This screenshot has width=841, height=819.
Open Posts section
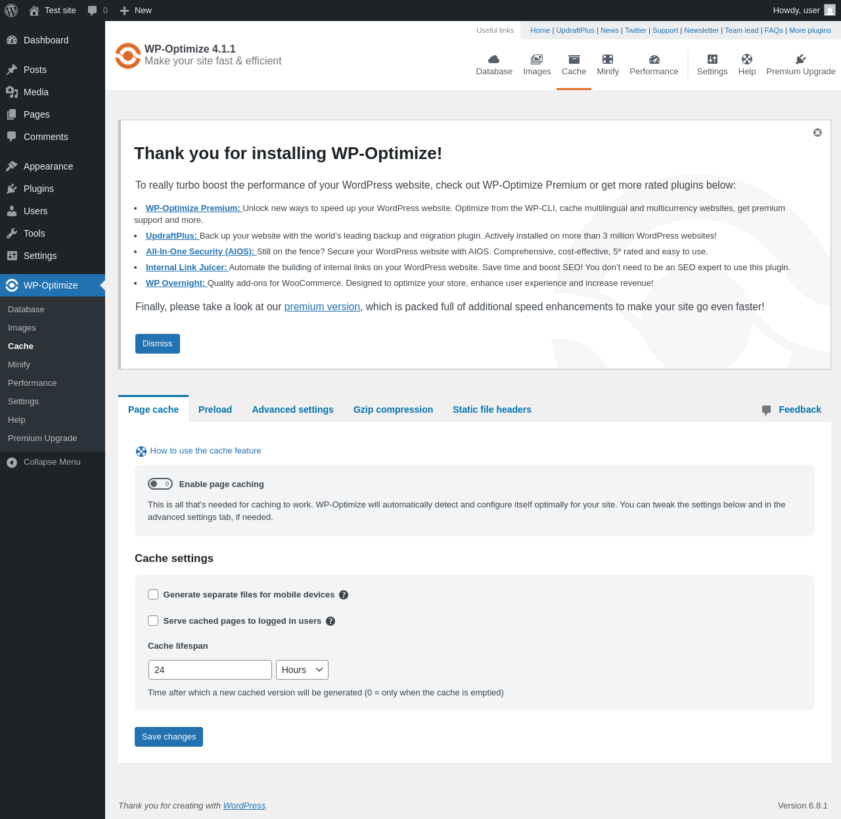coord(53,70)
